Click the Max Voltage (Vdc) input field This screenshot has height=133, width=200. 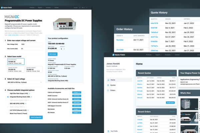tap(32, 44)
